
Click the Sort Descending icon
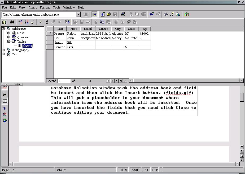point(26,22)
